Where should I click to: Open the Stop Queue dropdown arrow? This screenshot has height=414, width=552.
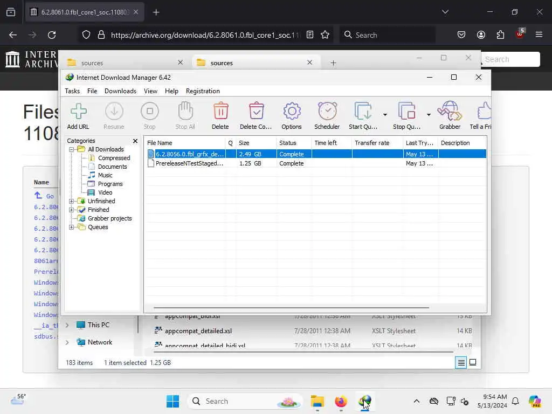click(429, 115)
